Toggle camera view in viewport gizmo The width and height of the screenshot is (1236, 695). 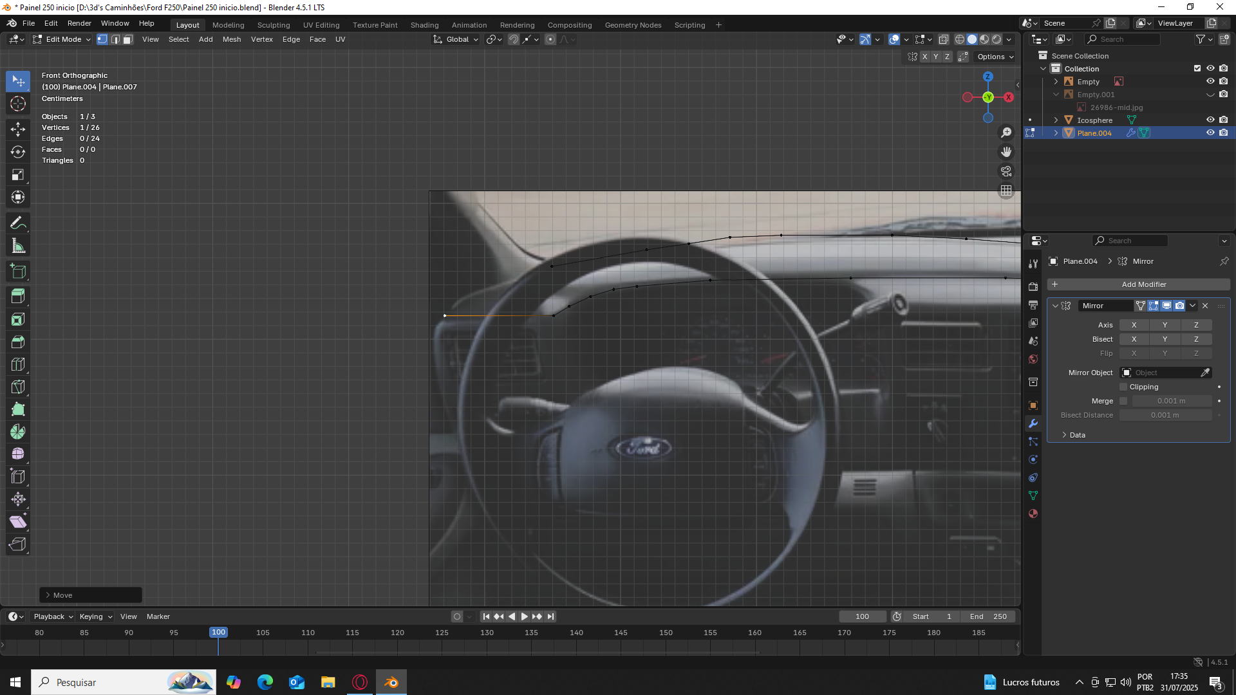tap(1006, 171)
